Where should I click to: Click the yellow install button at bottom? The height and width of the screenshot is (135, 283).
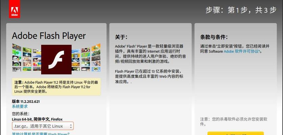point(235,133)
